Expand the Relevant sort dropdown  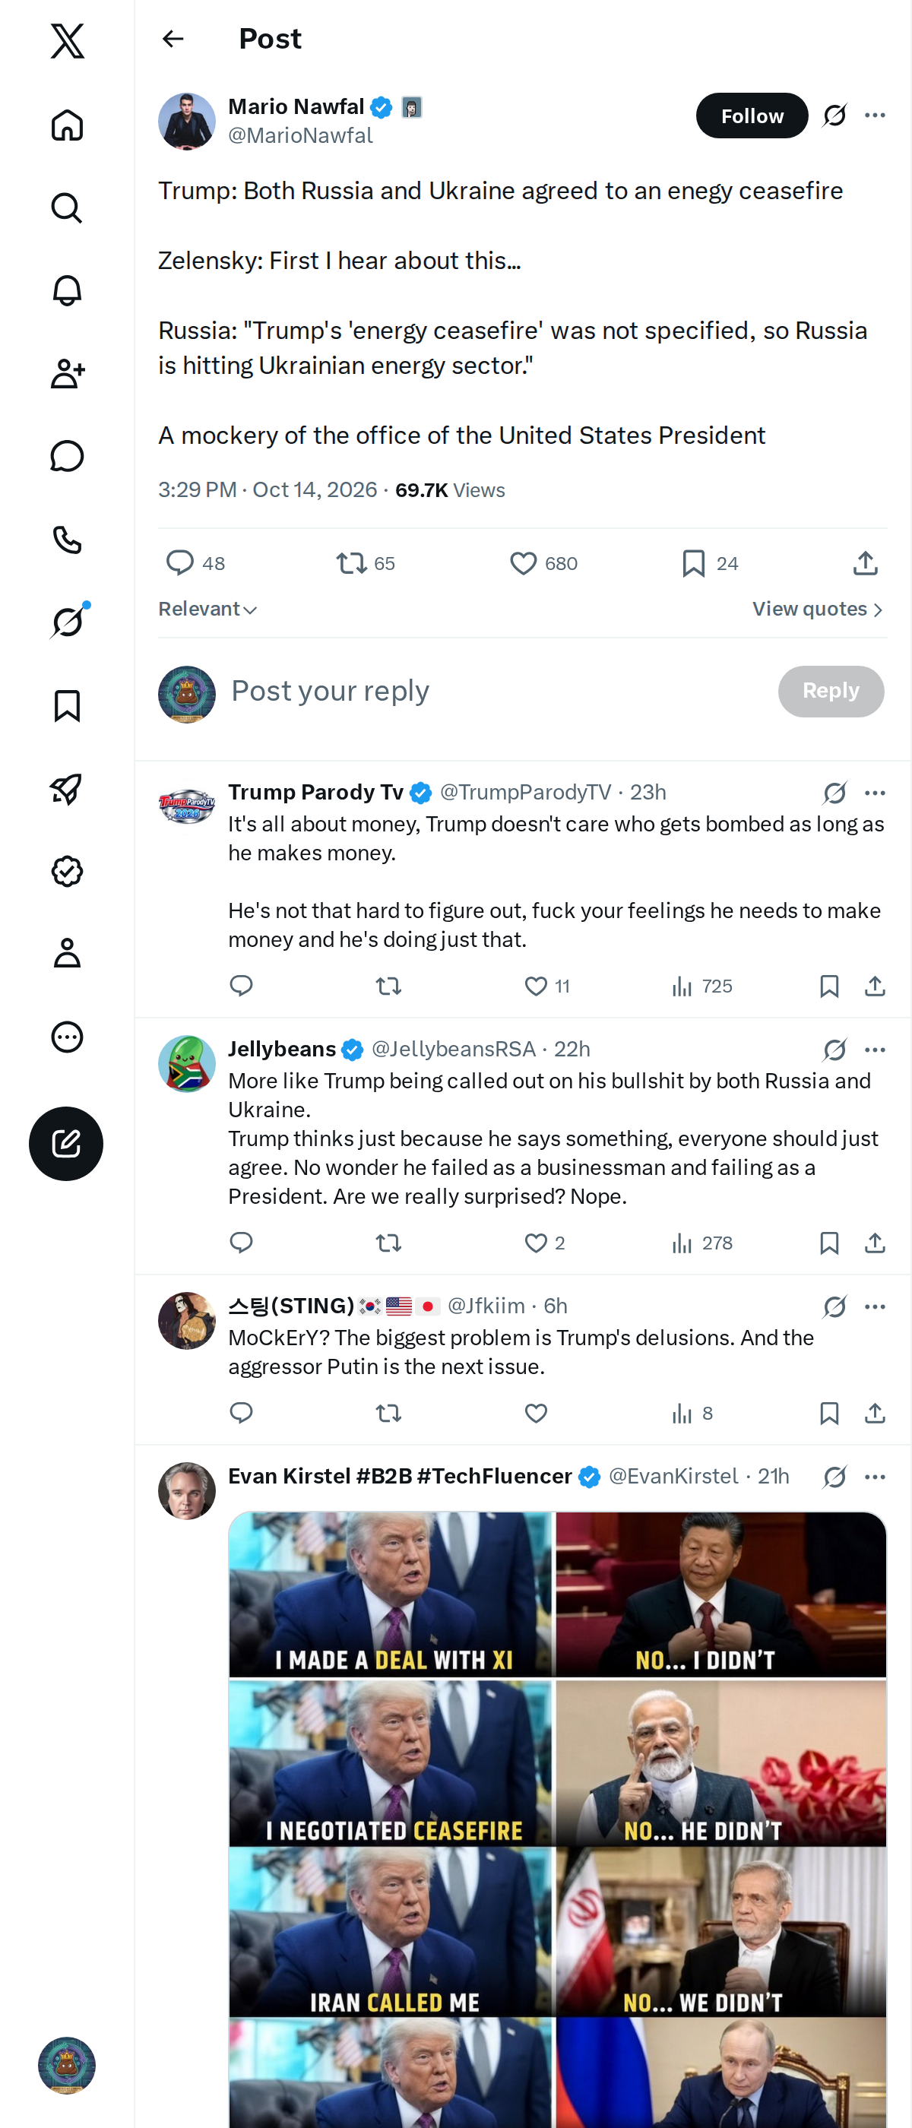[207, 609]
